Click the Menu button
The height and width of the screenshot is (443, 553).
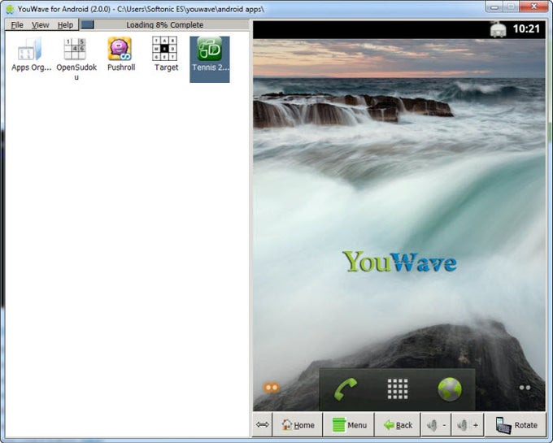(349, 425)
